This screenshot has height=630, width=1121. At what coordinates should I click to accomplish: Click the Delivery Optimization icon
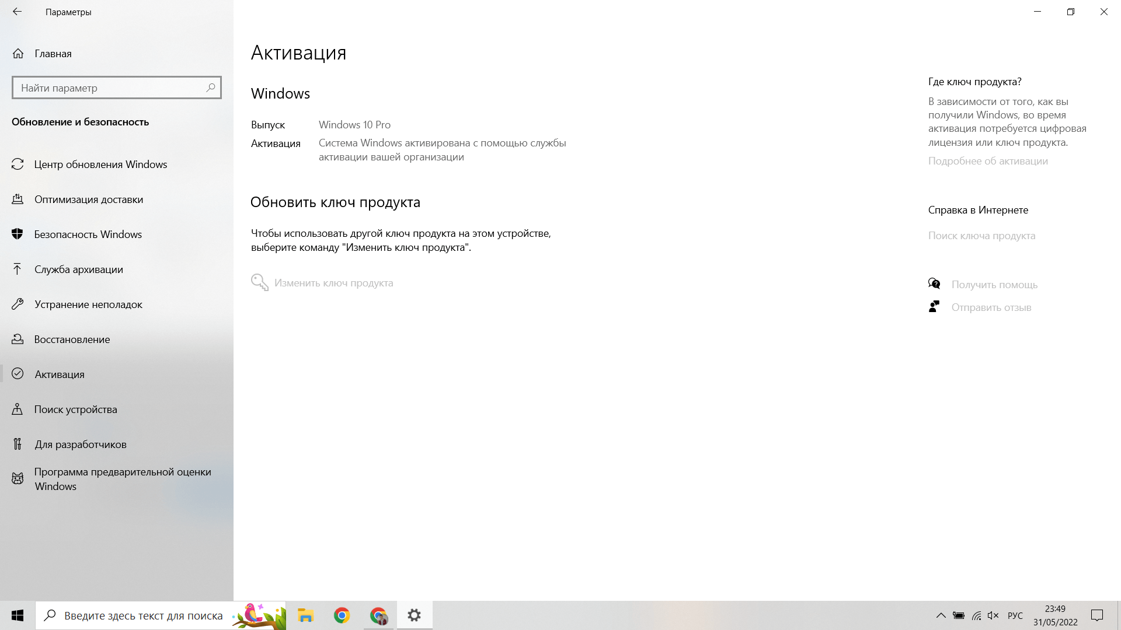point(18,199)
